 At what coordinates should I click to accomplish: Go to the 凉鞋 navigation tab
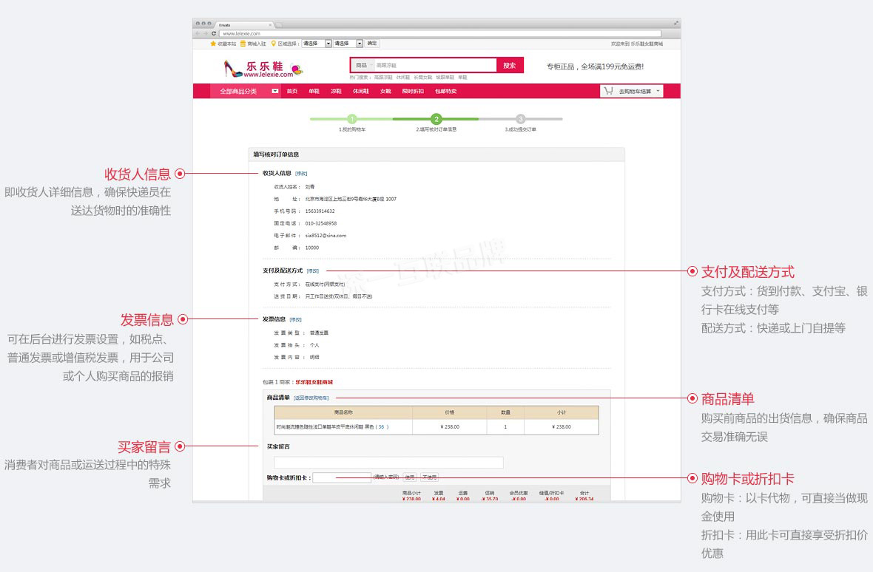(x=336, y=91)
